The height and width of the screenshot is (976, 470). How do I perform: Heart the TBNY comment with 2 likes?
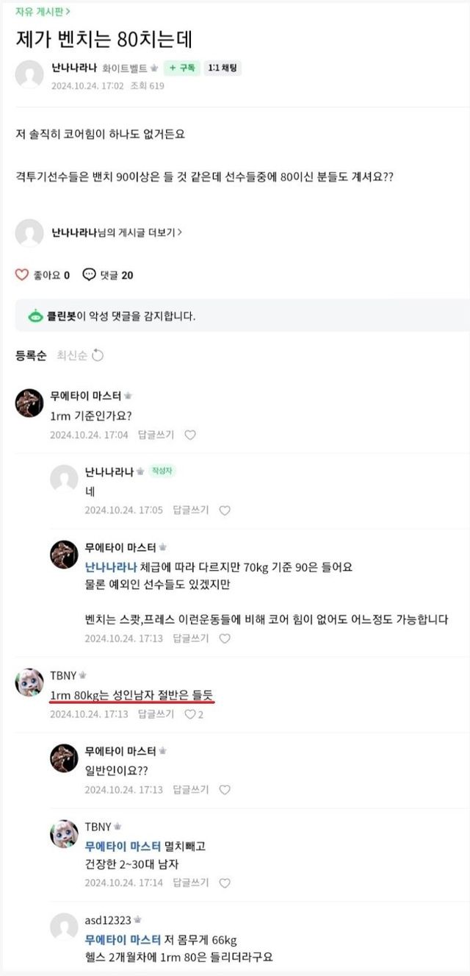[x=189, y=714]
